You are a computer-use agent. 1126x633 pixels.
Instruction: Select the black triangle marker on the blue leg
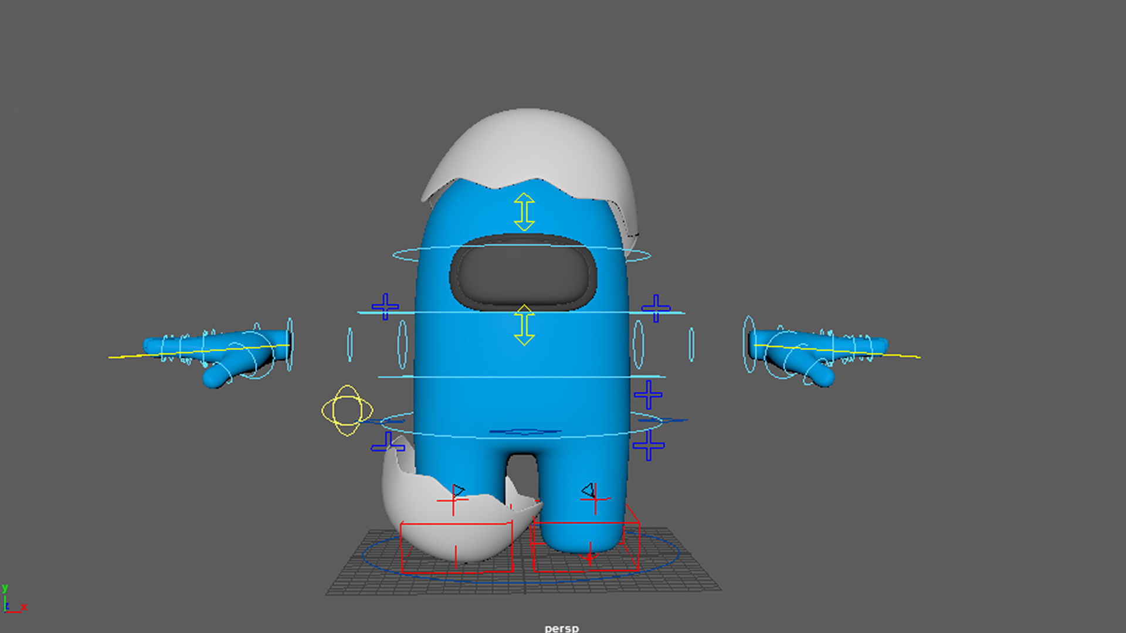pyautogui.click(x=588, y=489)
